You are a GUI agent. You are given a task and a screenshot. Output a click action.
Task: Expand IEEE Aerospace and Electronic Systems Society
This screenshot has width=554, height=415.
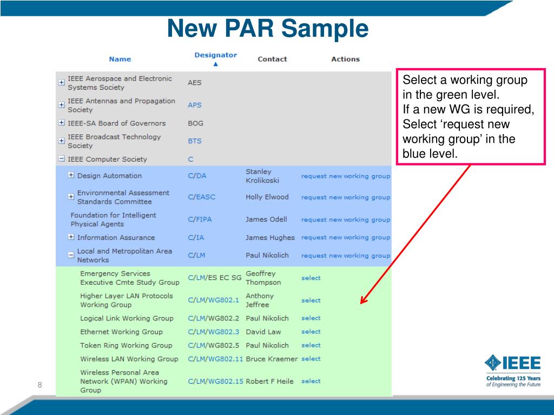click(x=62, y=82)
